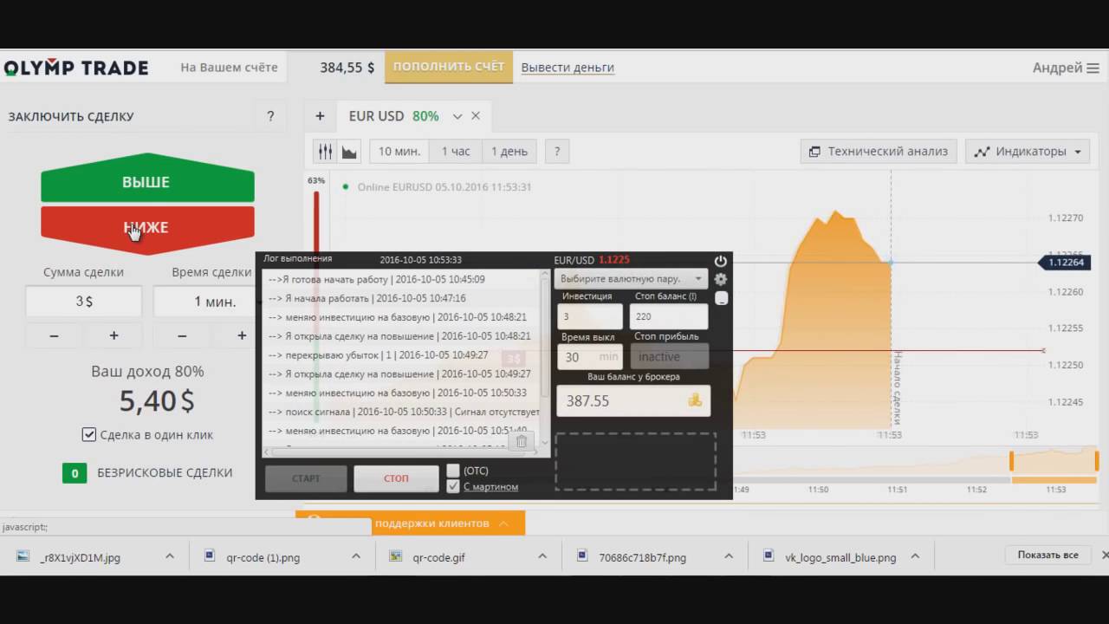1109x624 pixels.
Task: Uncheck the С мартином checkbox
Action: [x=452, y=486]
